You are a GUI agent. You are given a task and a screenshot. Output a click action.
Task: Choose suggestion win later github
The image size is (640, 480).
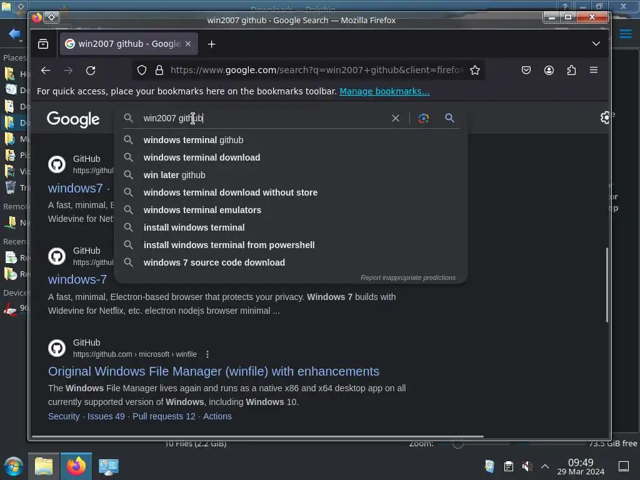point(291,175)
